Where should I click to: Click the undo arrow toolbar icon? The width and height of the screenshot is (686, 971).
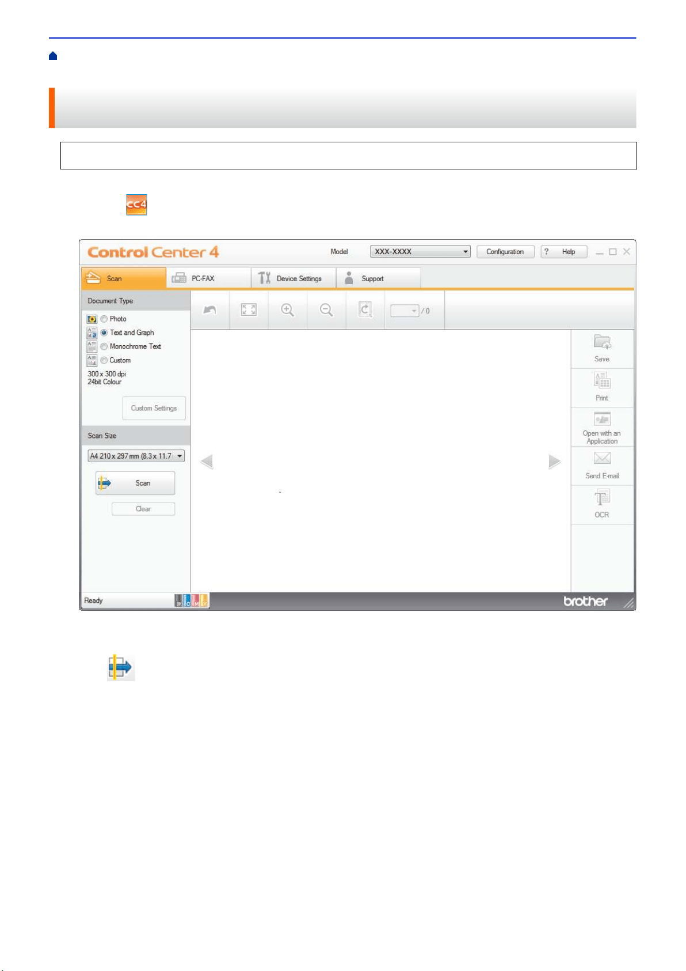210,310
